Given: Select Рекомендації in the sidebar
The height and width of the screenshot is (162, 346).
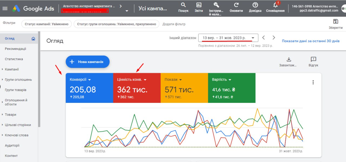Looking at the screenshot, I should point(15,49).
